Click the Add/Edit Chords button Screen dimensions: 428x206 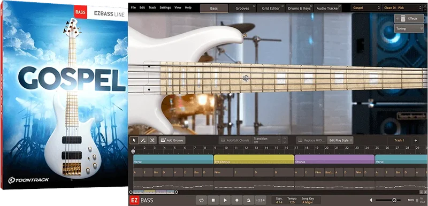[235, 140]
